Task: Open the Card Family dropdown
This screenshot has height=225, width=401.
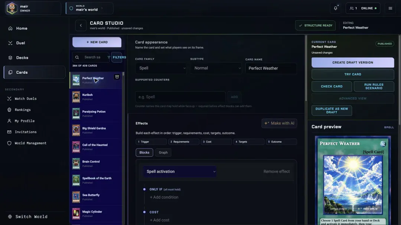Action: pyautogui.click(x=162, y=68)
